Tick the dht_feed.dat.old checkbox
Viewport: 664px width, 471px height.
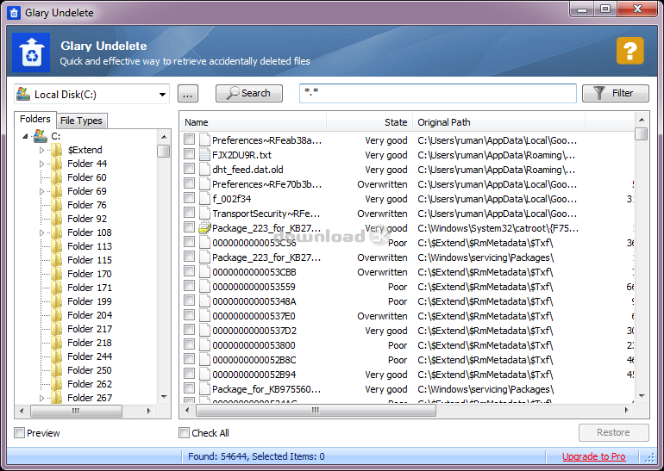coord(190,169)
